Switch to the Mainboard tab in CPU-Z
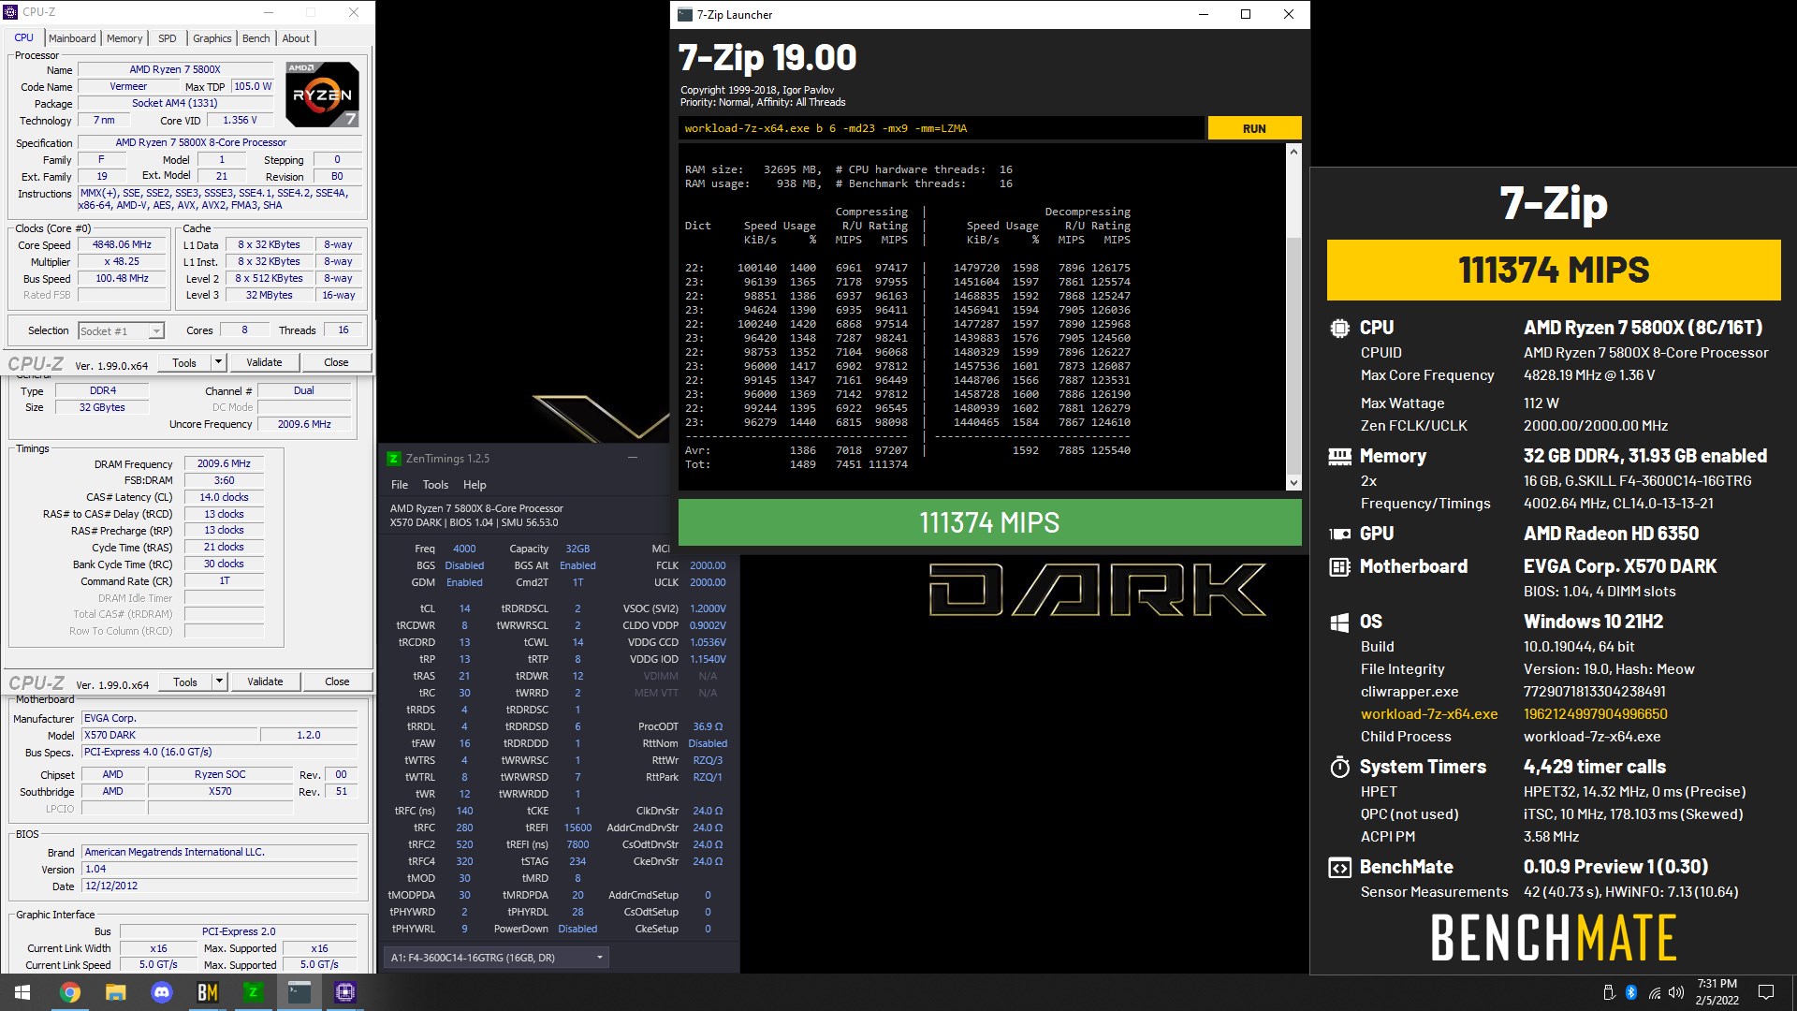Image resolution: width=1797 pixels, height=1011 pixels. click(72, 38)
